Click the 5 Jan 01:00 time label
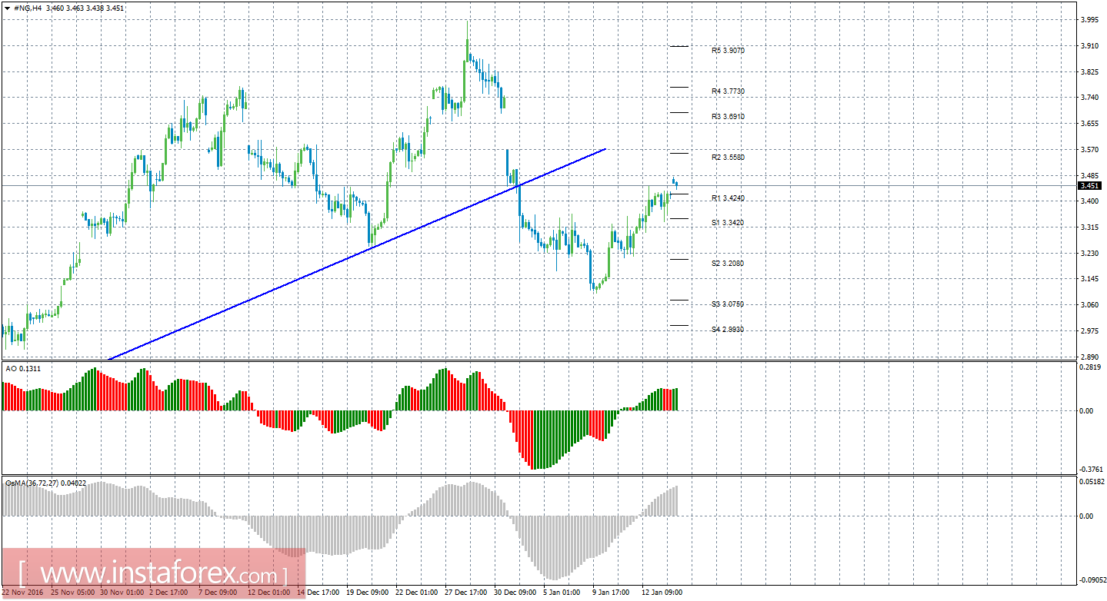1107x601 pixels. coord(562,593)
